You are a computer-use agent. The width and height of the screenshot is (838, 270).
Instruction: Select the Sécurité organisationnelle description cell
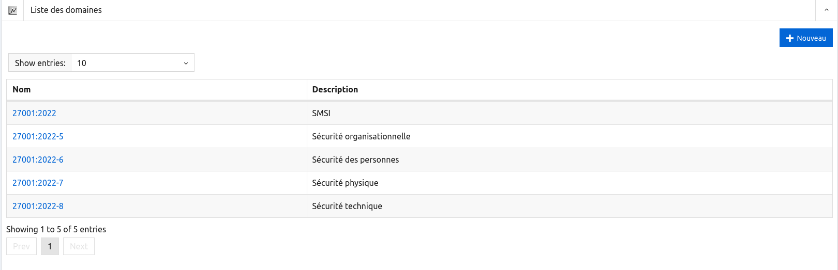click(361, 136)
